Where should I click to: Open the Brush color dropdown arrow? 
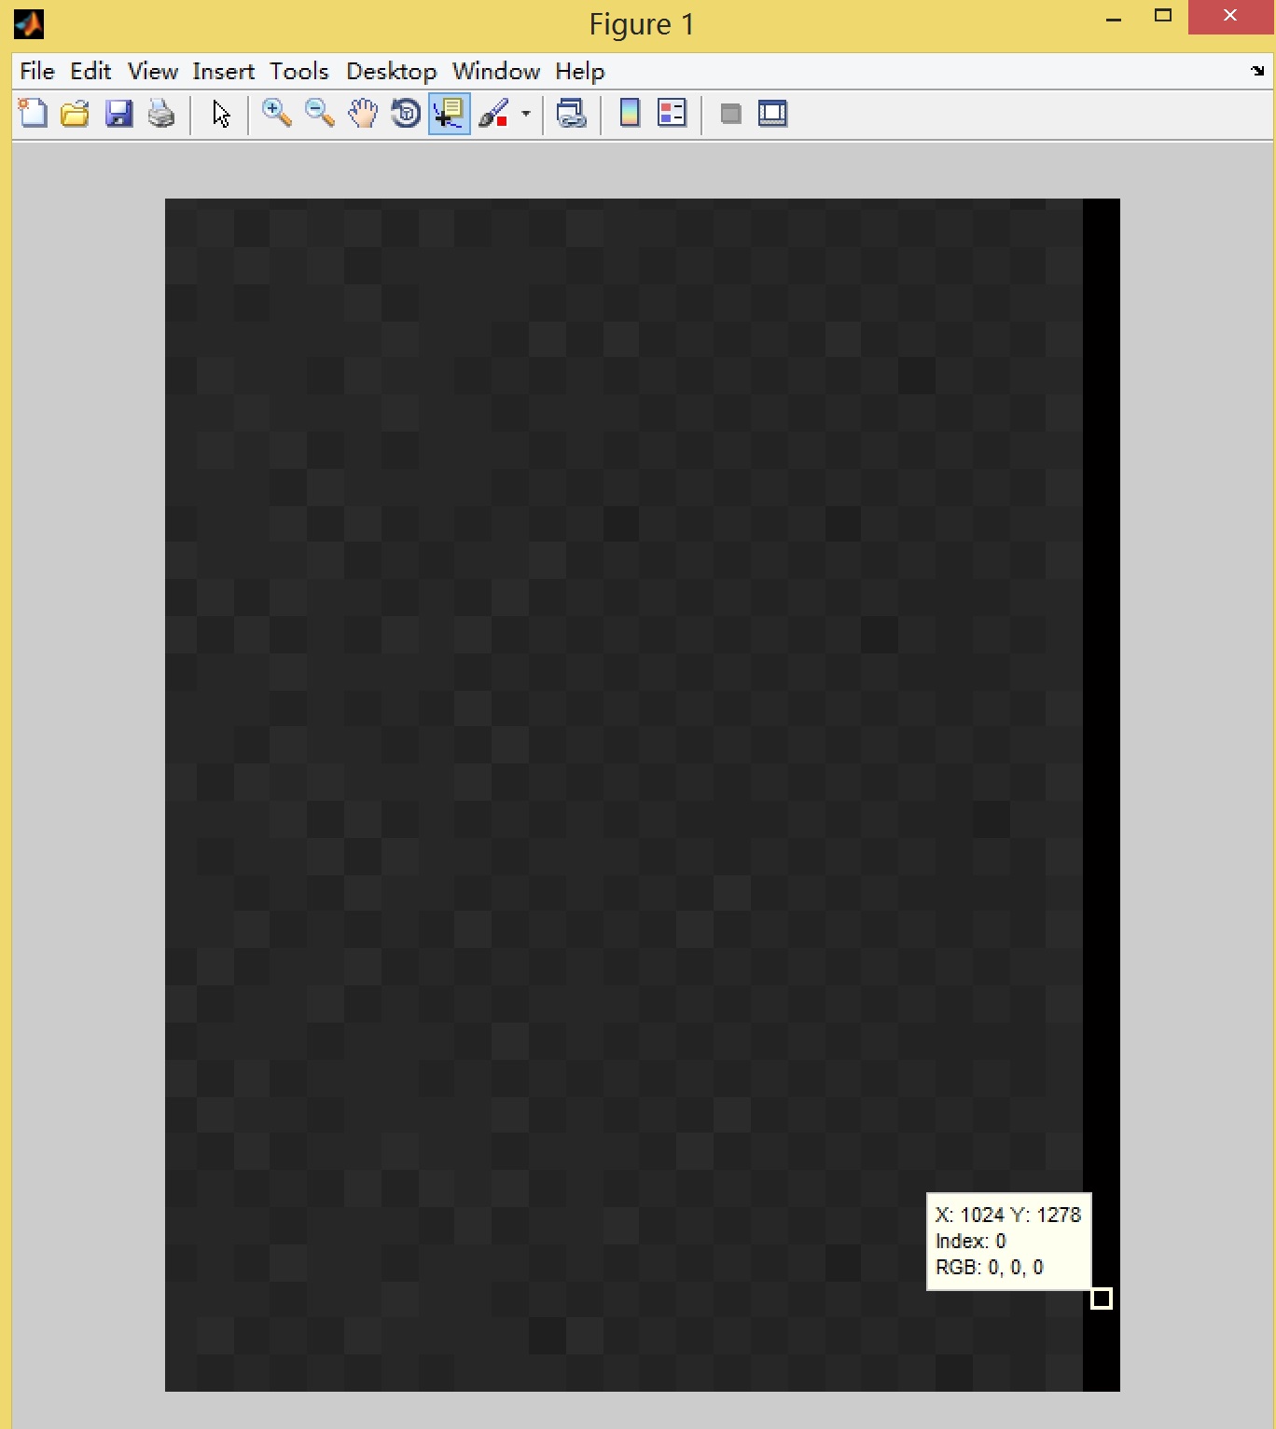[526, 114]
